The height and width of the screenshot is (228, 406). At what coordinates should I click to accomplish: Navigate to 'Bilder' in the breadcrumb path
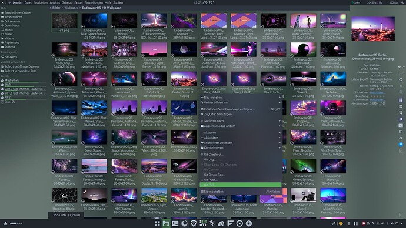56,8
